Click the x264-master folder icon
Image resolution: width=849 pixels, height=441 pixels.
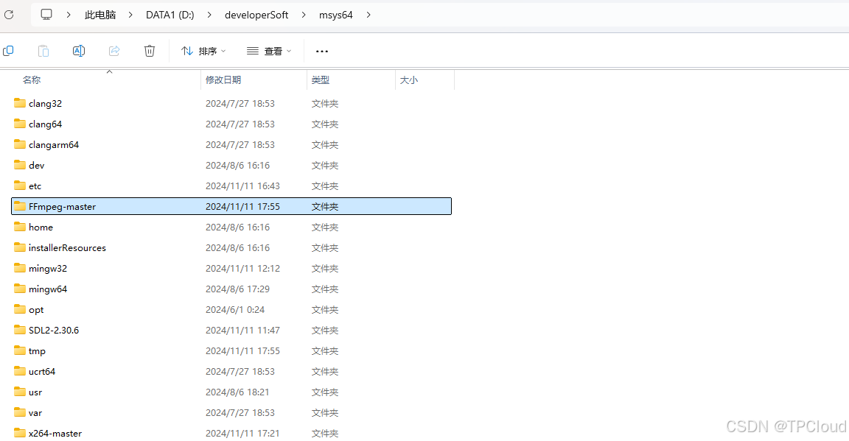click(x=20, y=432)
